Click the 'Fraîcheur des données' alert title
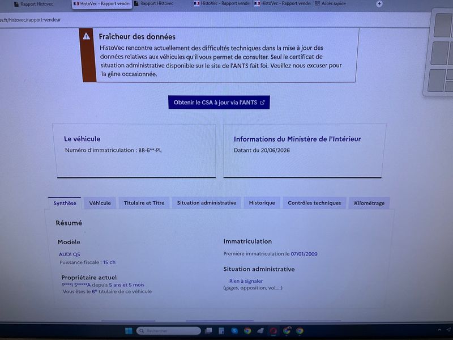453x340 pixels. tap(137, 37)
